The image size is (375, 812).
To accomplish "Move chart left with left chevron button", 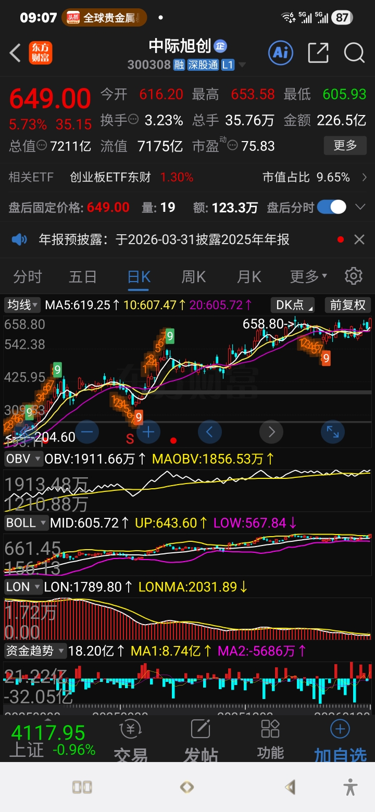I will click(x=210, y=432).
